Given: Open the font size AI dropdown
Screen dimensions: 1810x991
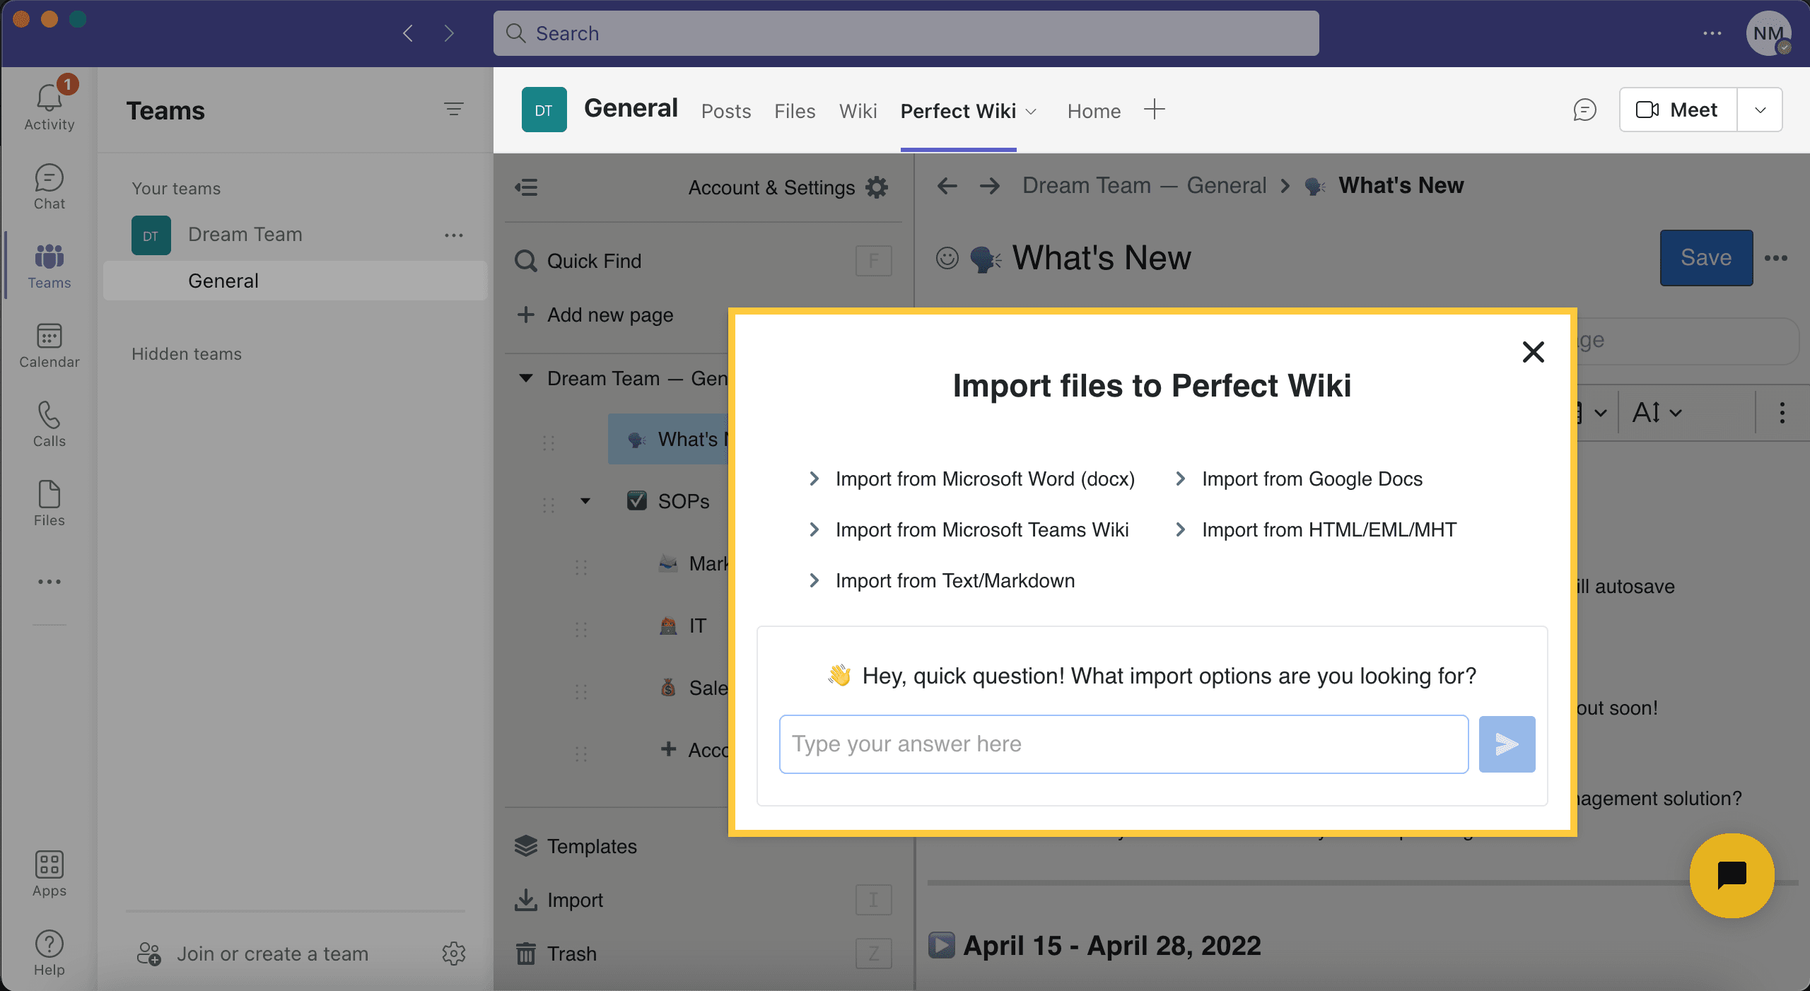Looking at the screenshot, I should (x=1657, y=412).
